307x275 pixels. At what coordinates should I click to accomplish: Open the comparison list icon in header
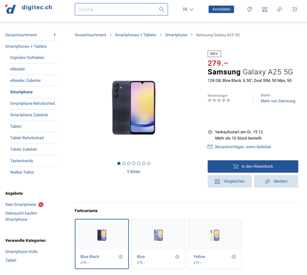265,9
